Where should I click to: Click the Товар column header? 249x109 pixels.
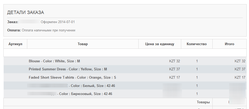[x=83, y=44]
